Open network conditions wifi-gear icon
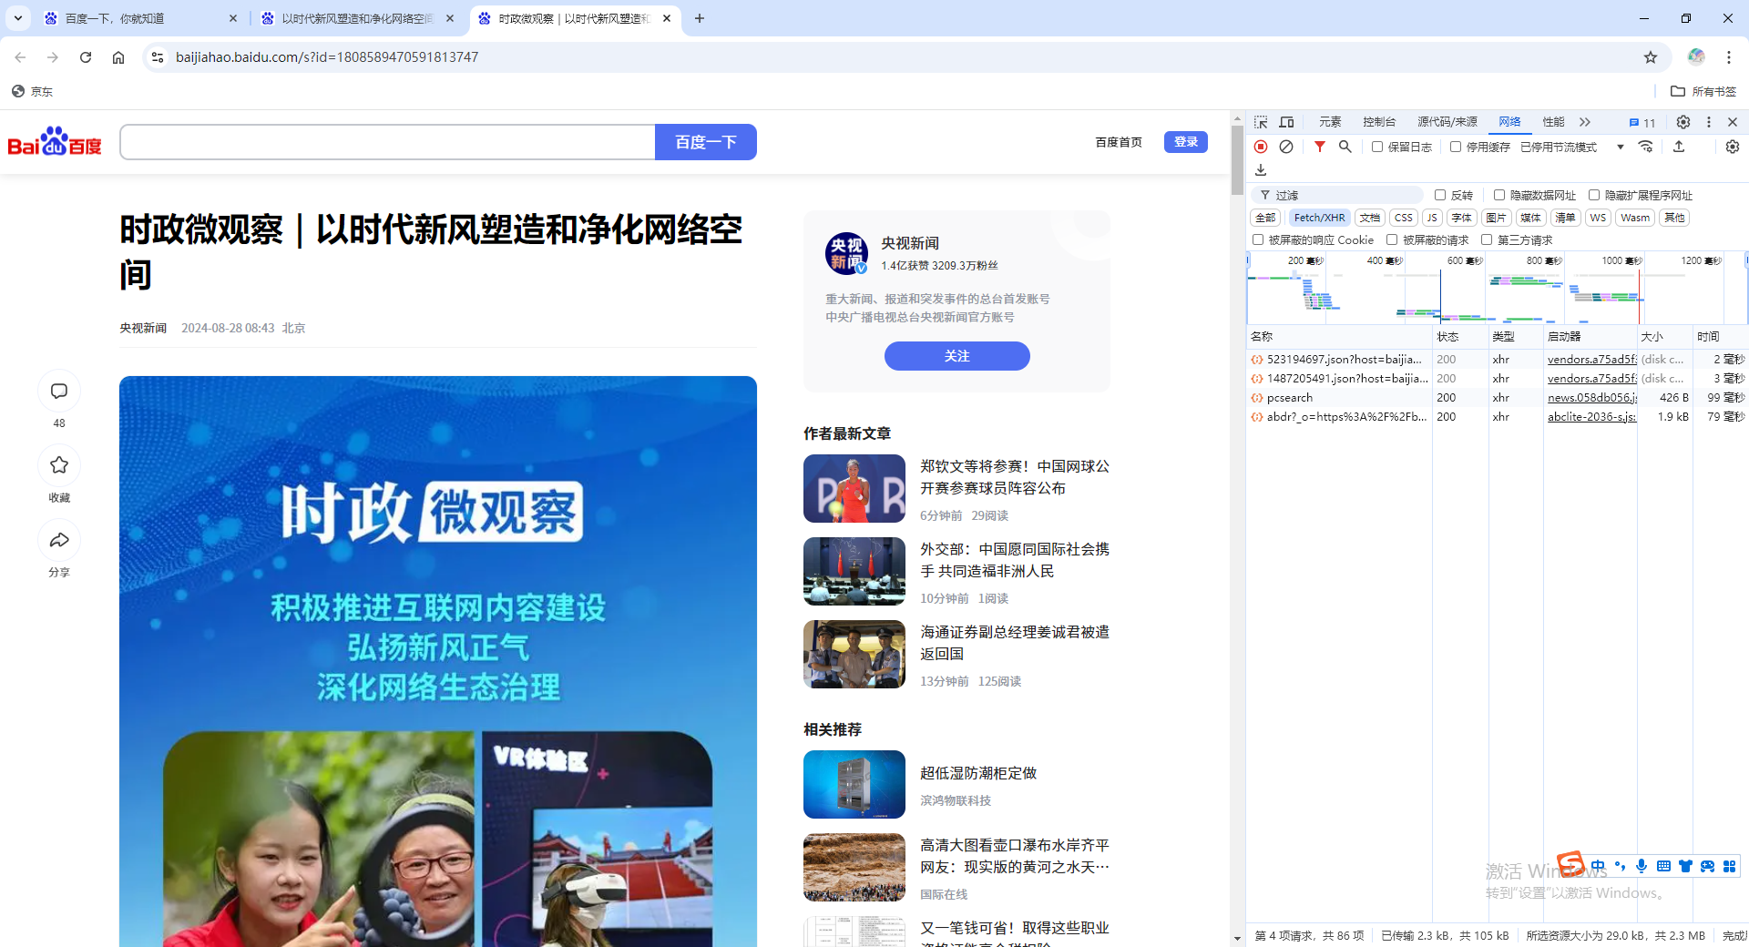Screen dimensions: 1749x947 click(1645, 147)
